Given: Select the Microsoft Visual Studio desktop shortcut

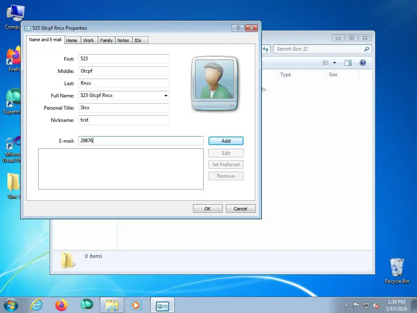Looking at the screenshot, I should (11, 150).
